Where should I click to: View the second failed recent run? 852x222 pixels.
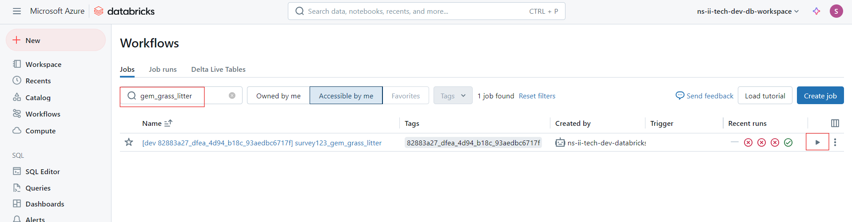tap(761, 142)
